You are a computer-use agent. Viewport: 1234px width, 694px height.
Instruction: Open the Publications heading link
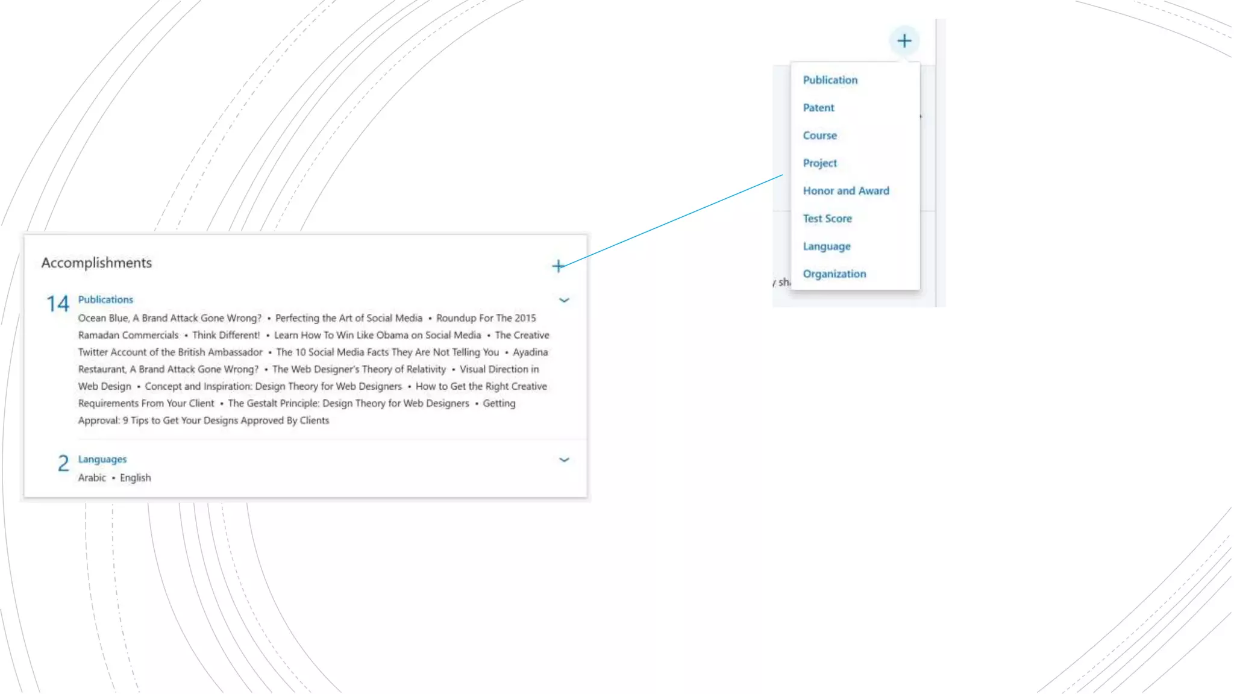pos(105,299)
